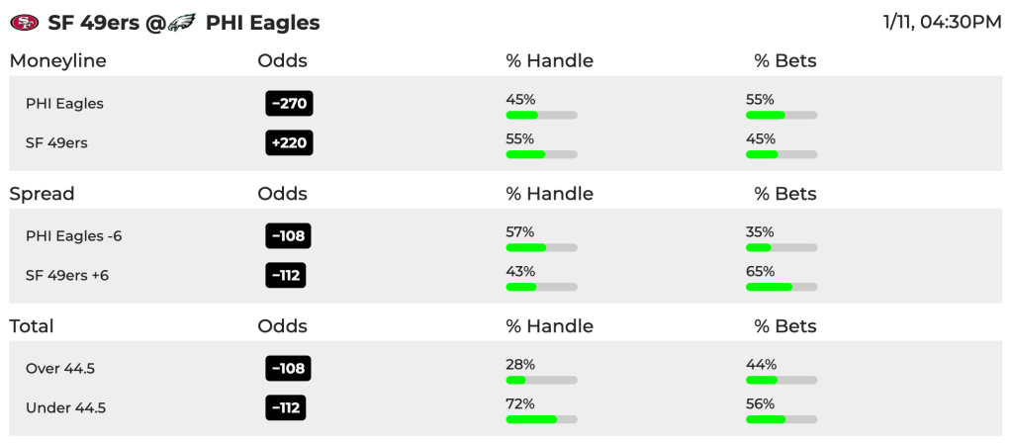The height and width of the screenshot is (443, 1011).
Task: Select PHI Eagles moneyline odds −270
Action: (289, 103)
